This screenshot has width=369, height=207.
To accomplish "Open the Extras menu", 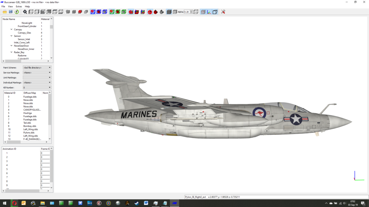I will [x=19, y=7].
